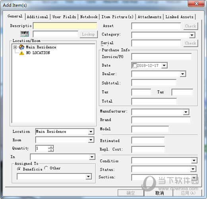207x199 pixels.
Task: Click the barcode number input field
Action: 56,34
